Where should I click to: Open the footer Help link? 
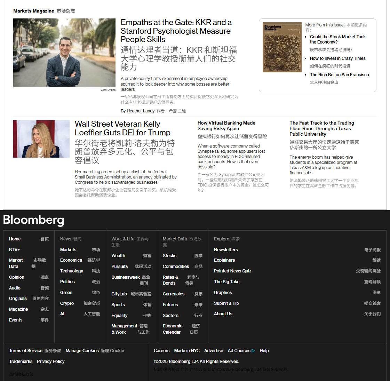click(x=264, y=351)
